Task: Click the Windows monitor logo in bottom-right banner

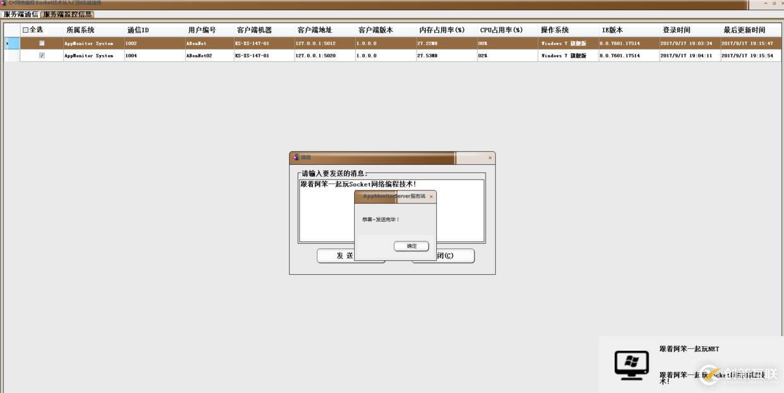Action: [x=630, y=365]
